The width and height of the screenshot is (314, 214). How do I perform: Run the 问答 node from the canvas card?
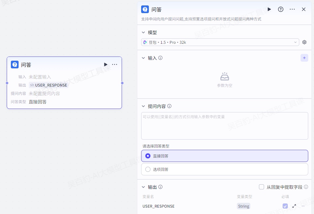[106, 65]
